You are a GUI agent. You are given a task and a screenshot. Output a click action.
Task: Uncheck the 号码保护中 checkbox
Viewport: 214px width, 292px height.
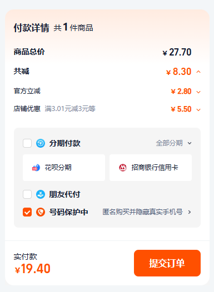pyautogui.click(x=27, y=212)
